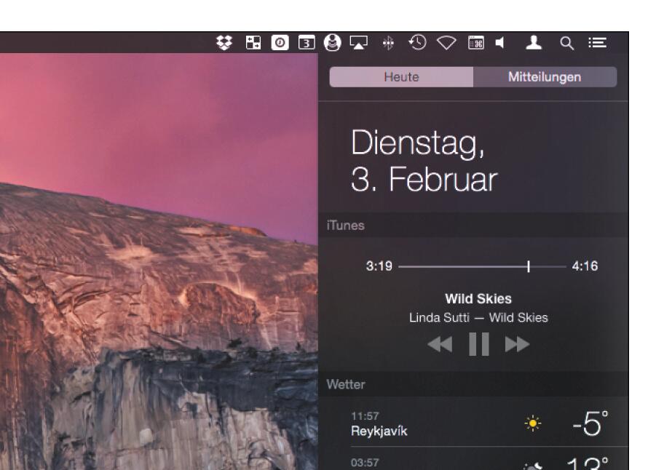Click the iTunes playback progress slider
The image size is (656, 470).
pyautogui.click(x=482, y=266)
